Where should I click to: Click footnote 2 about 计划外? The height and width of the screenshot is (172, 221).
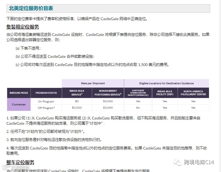(x=46, y=132)
